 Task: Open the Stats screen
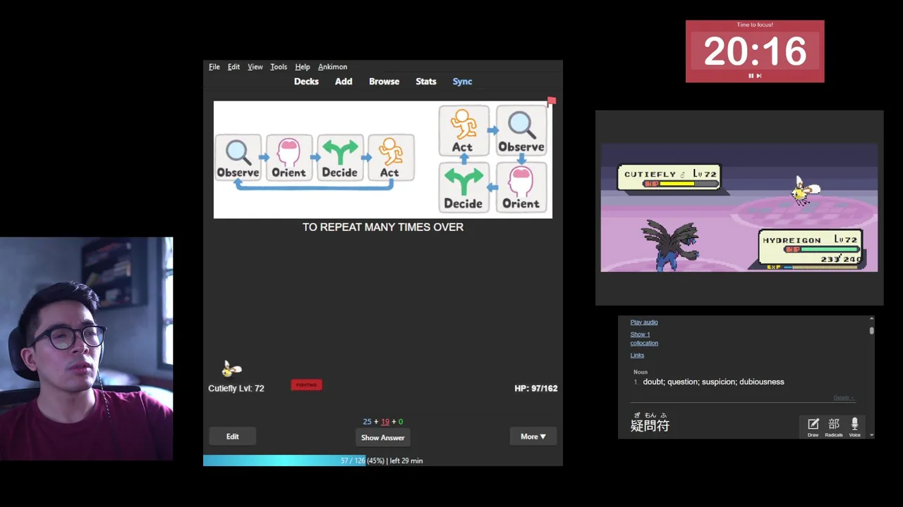click(426, 82)
